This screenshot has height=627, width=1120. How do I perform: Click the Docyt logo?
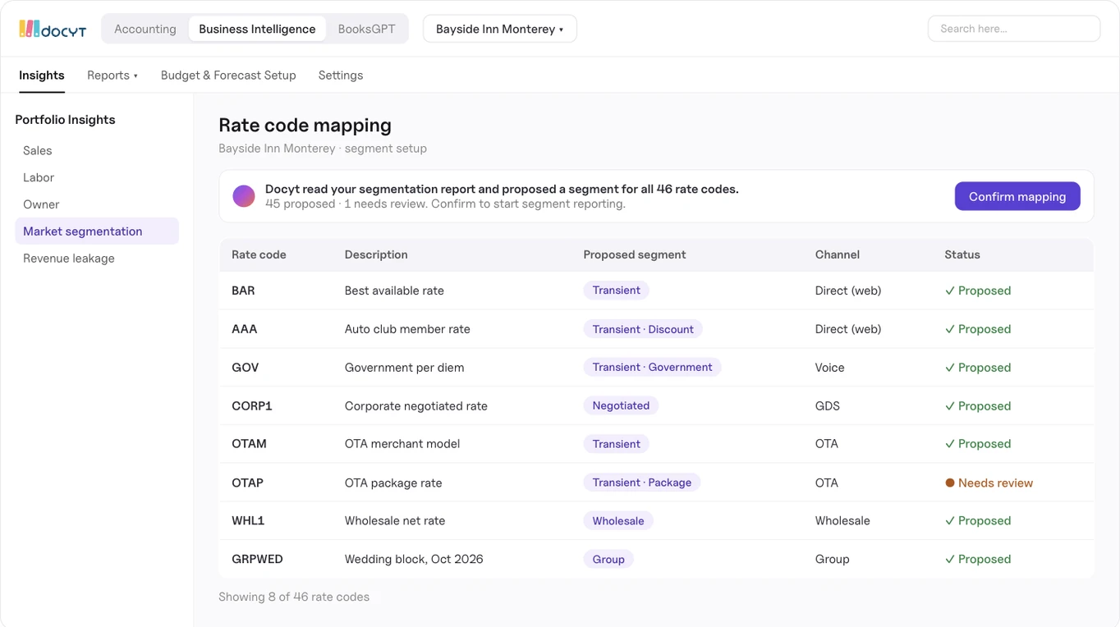tap(53, 29)
